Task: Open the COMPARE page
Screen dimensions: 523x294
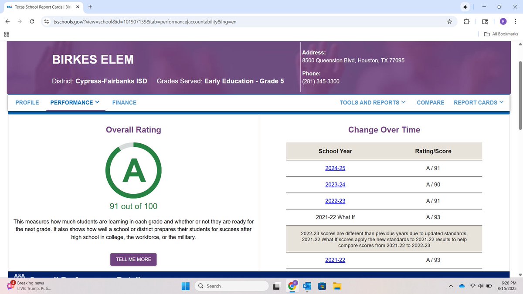Action: 431,102
